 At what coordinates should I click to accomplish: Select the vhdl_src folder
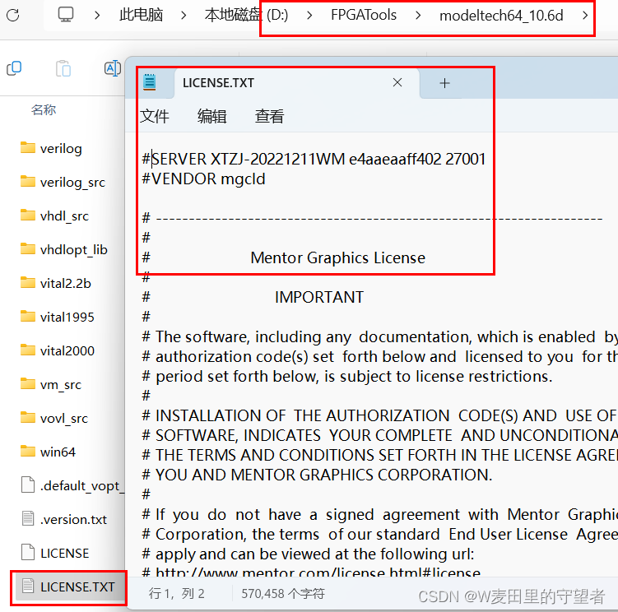click(64, 216)
